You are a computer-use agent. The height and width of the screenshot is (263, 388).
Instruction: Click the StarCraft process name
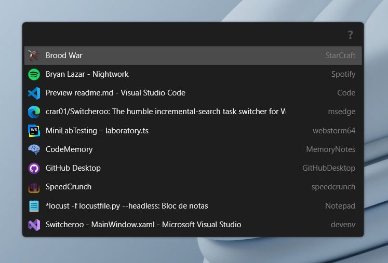[x=340, y=56]
